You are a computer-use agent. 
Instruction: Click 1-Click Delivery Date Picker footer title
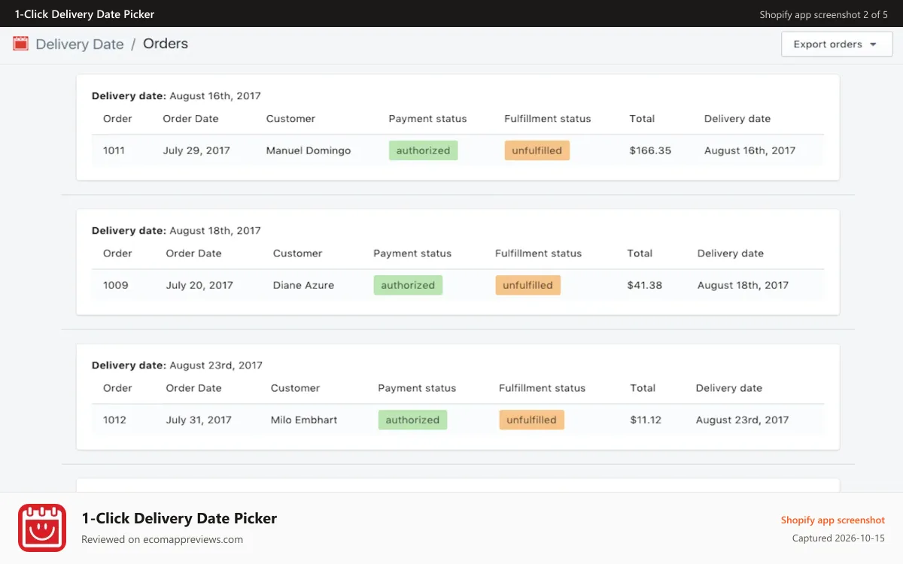coord(179,518)
